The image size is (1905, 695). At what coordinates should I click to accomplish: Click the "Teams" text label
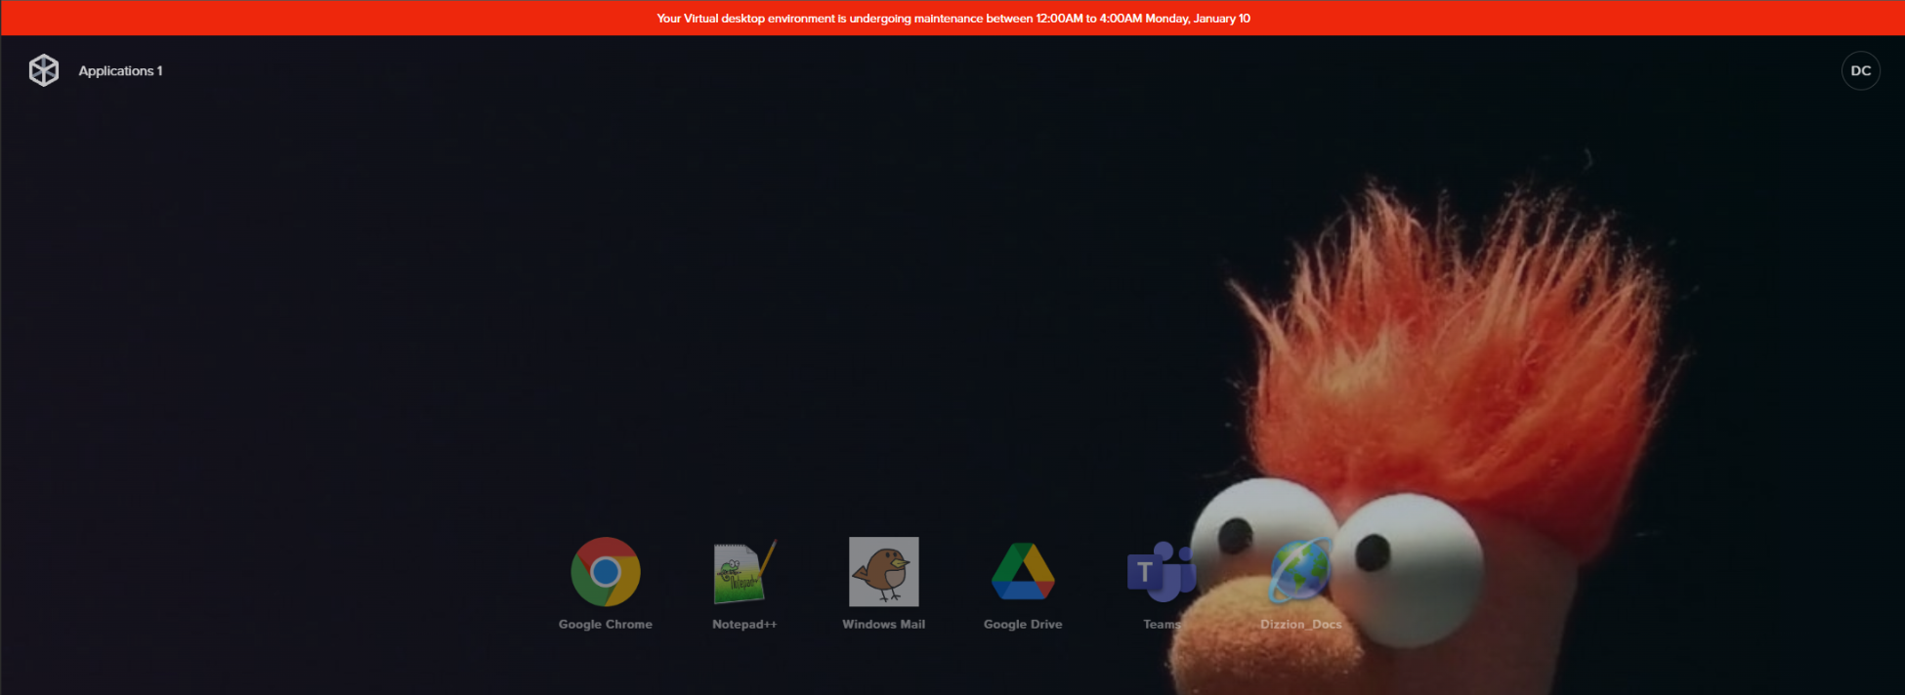click(x=1162, y=625)
